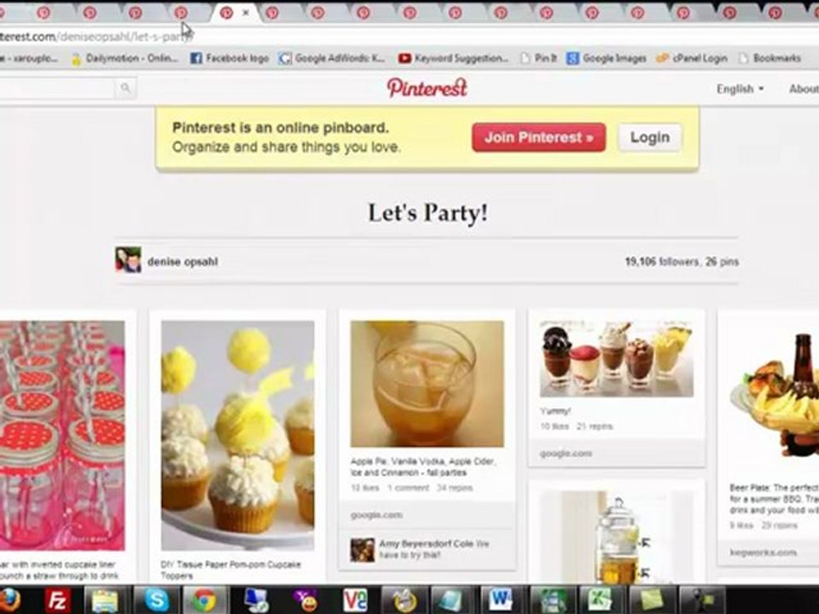Open the yellow pom-pom cupcake pin
This screenshot has width=819, height=614.
[x=238, y=435]
